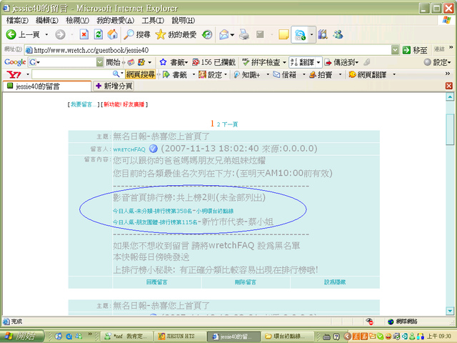Expand the Skype button dropdown arrow

pos(311,35)
